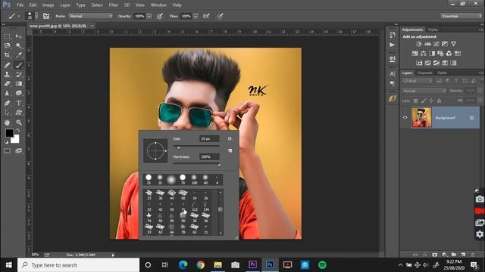Select the Magic Wand tool
The width and height of the screenshot is (485, 272).
tap(18, 45)
